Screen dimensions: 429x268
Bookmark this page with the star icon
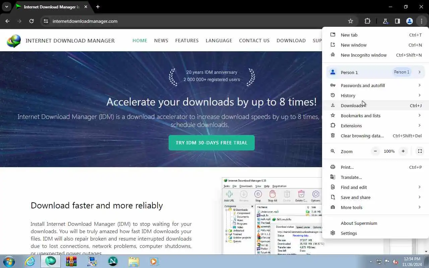351,21
